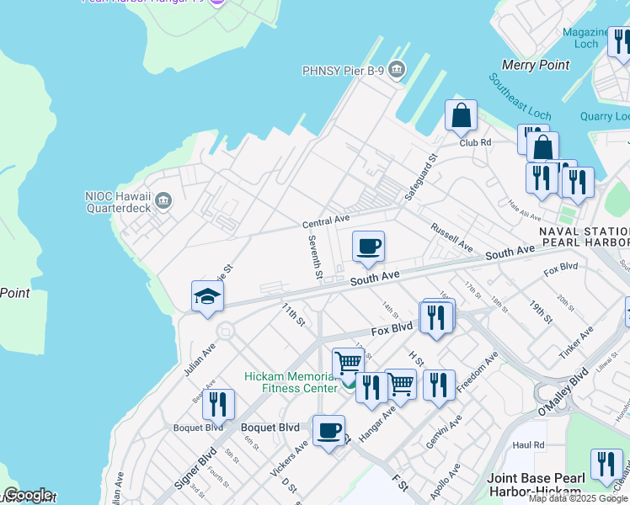The image size is (630, 505).
Task: Click the Seventh St street label
Action: click(316, 257)
